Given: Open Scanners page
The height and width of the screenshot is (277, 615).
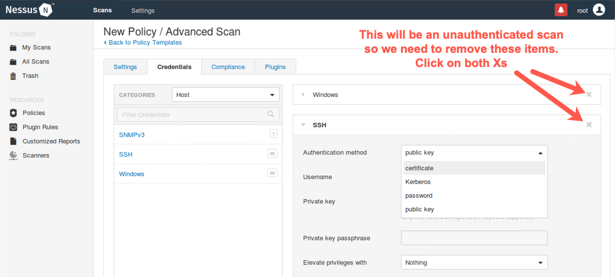Looking at the screenshot, I should [36, 156].
